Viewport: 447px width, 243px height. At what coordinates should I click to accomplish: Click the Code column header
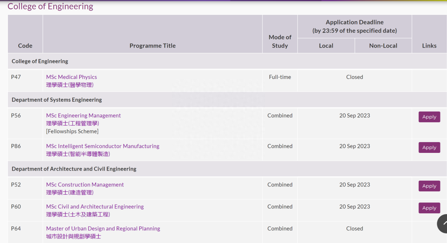[x=25, y=45]
